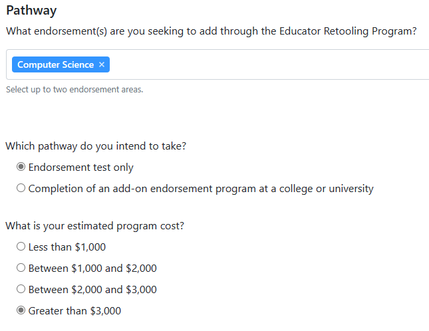Pick the Between $1,000 and $2,000 radio button
Image resolution: width=429 pixels, height=331 pixels.
[x=21, y=269]
